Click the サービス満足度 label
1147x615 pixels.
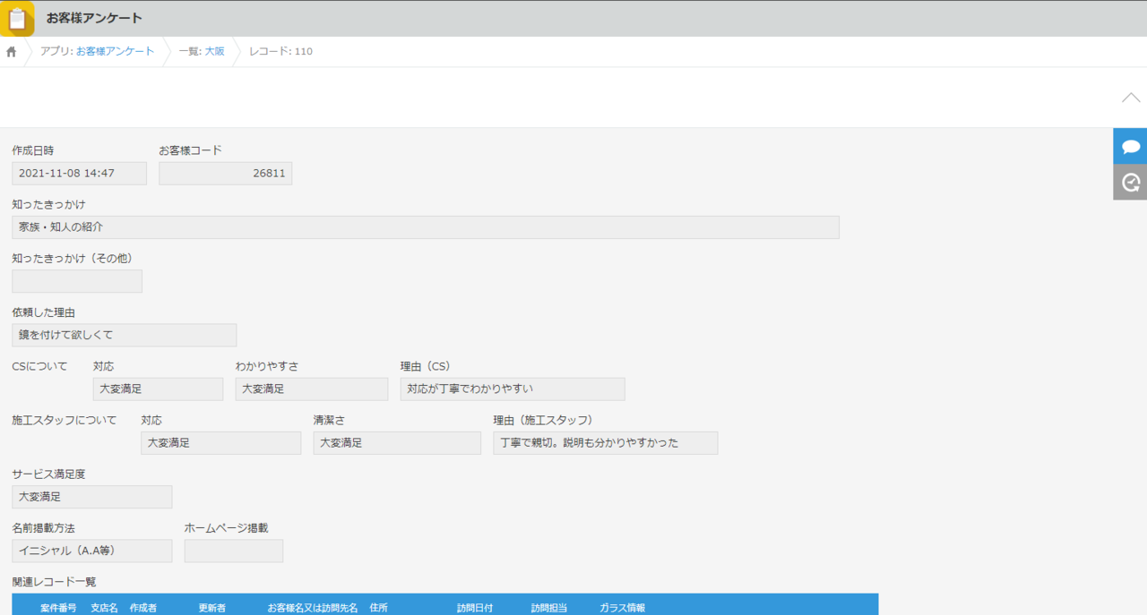coord(48,474)
